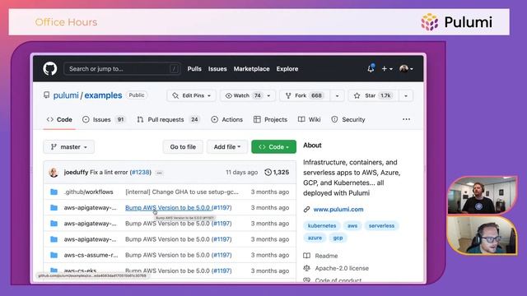Click the Watch button

tap(243, 95)
